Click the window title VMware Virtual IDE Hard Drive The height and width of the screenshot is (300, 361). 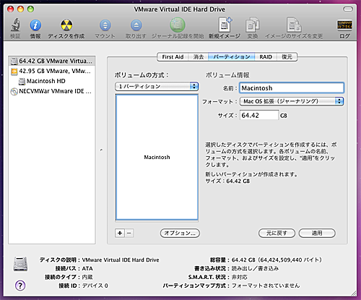tap(180, 9)
